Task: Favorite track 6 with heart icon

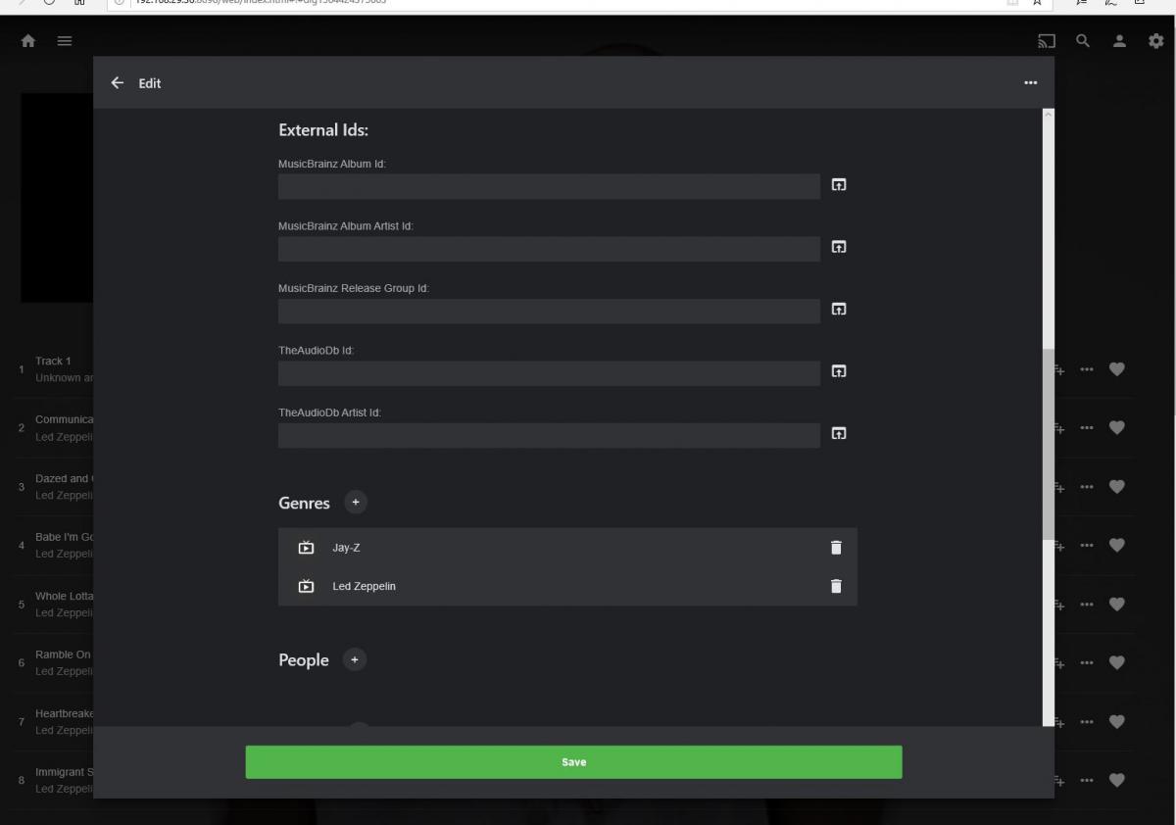Action: click(1116, 663)
